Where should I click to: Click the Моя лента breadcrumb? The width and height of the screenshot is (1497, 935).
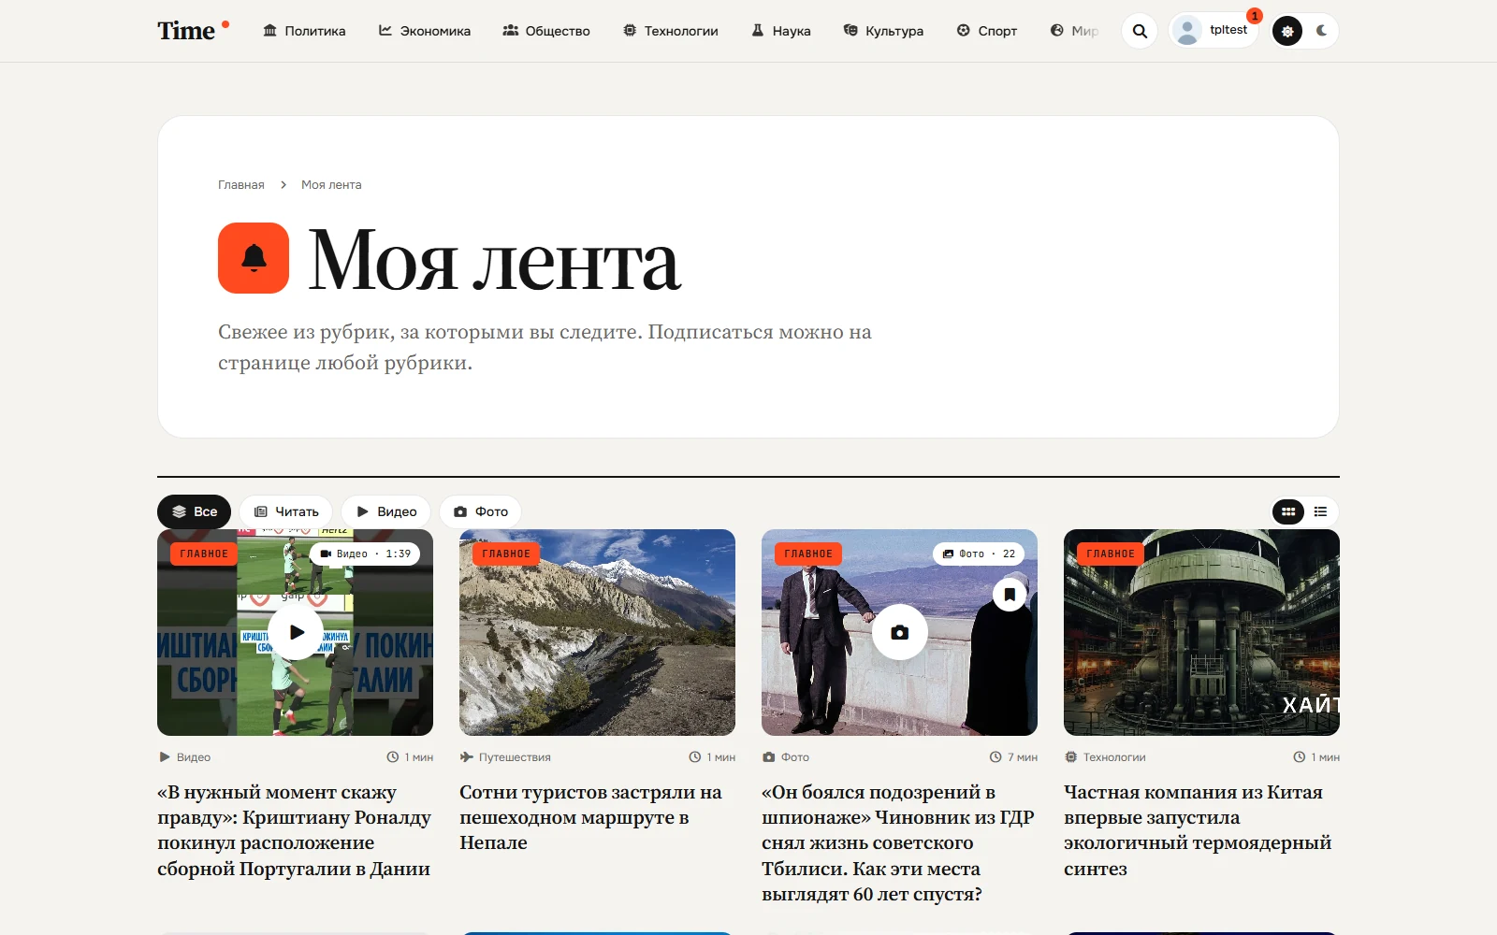331,185
